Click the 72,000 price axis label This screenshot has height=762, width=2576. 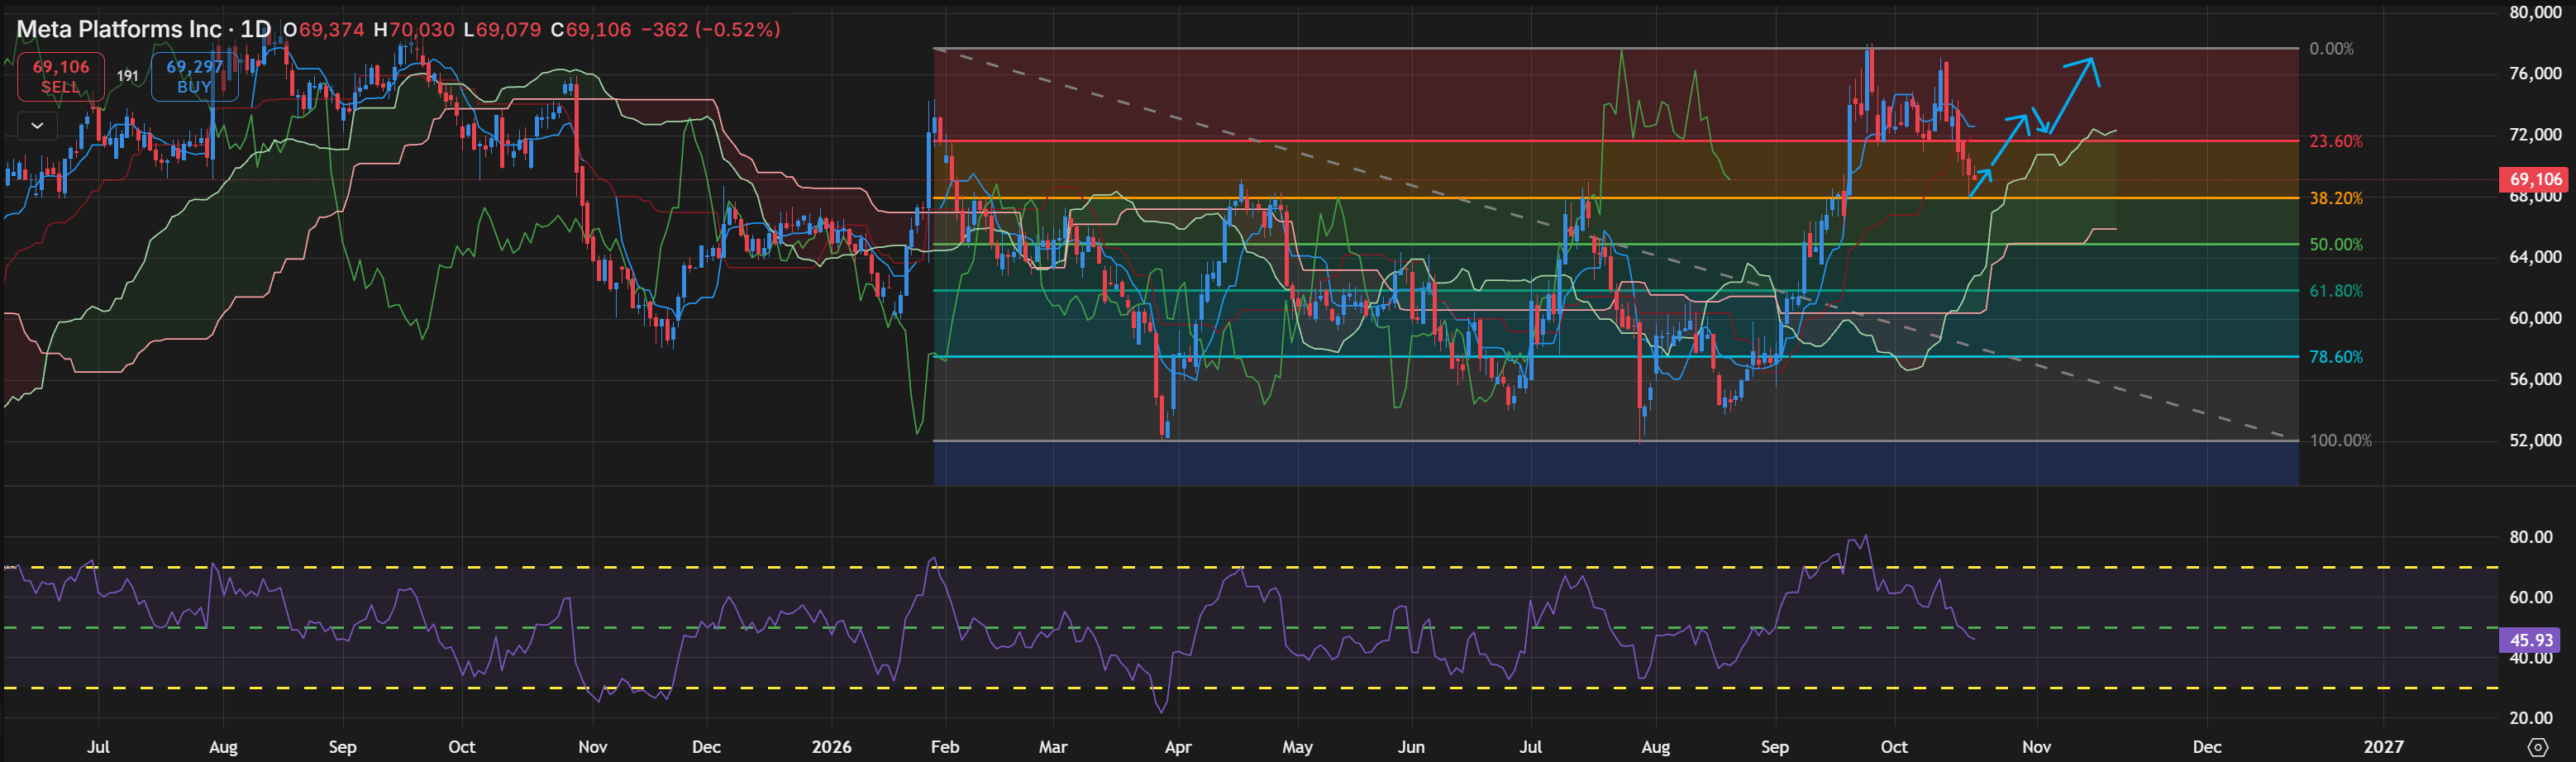[2535, 135]
